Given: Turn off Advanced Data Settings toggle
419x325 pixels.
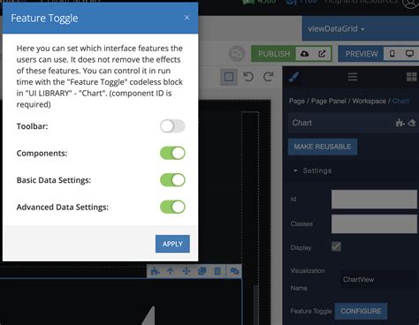Looking at the screenshot, I should (x=172, y=207).
